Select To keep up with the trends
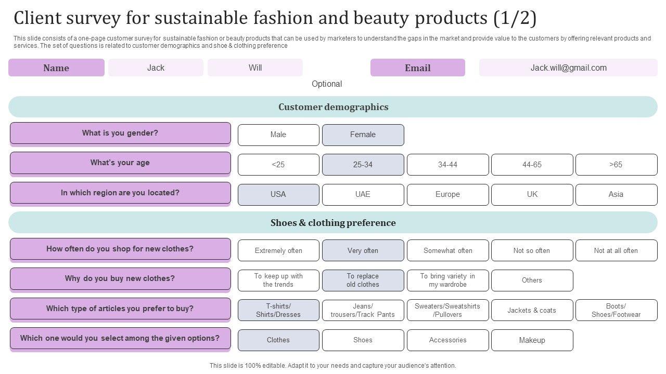Screen dimensions: 666x374 (x=278, y=280)
